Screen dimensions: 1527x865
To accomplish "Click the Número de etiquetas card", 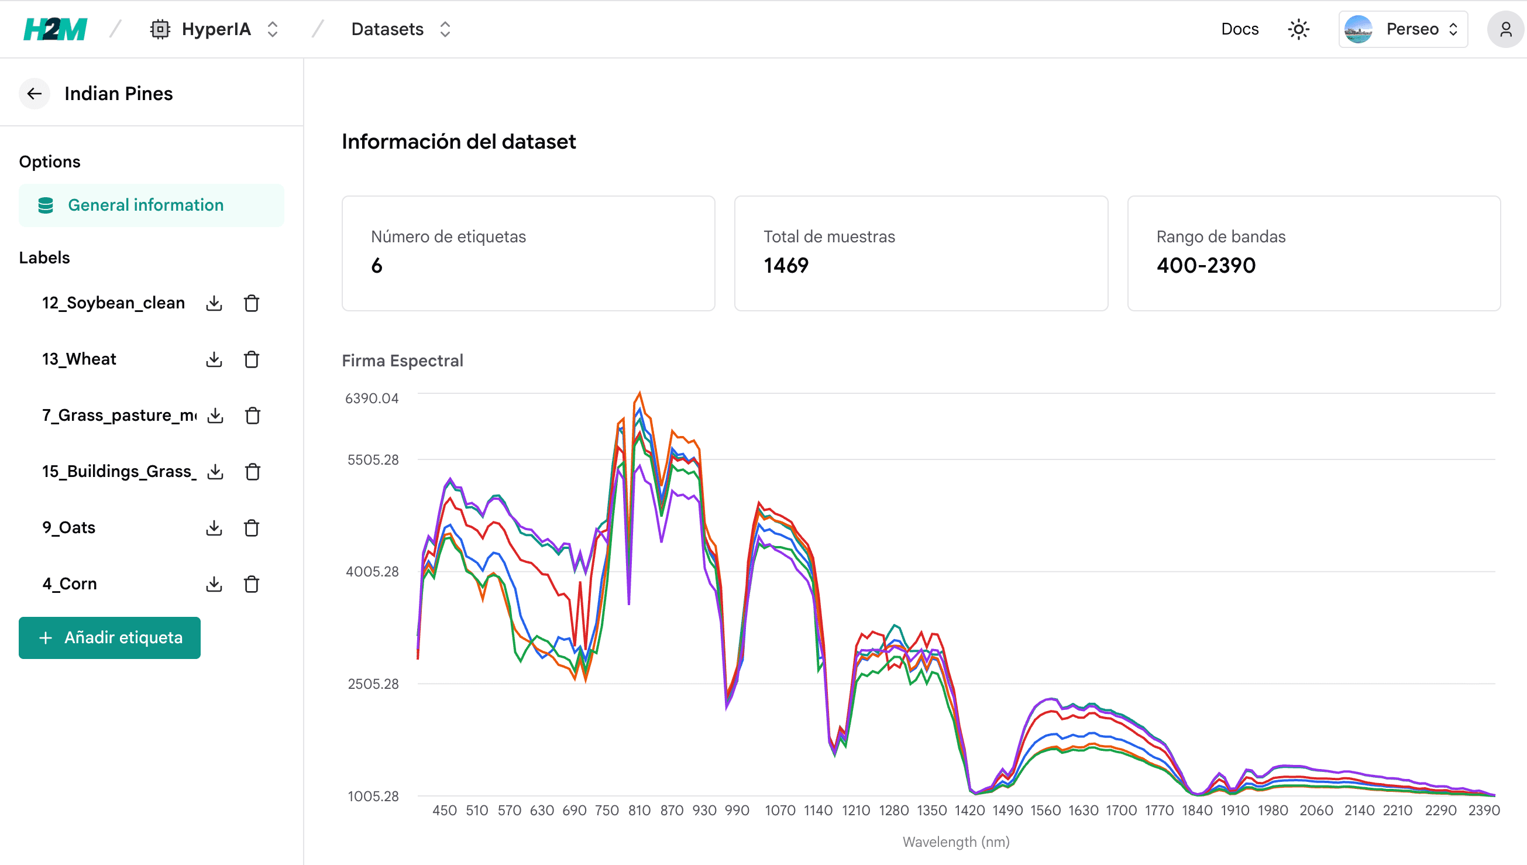I will (x=528, y=253).
